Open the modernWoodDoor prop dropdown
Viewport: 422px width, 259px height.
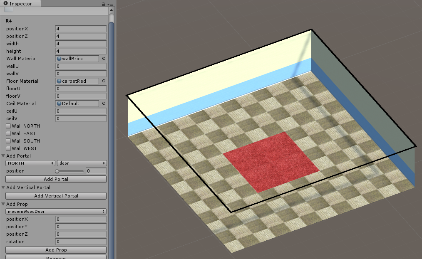[56, 211]
